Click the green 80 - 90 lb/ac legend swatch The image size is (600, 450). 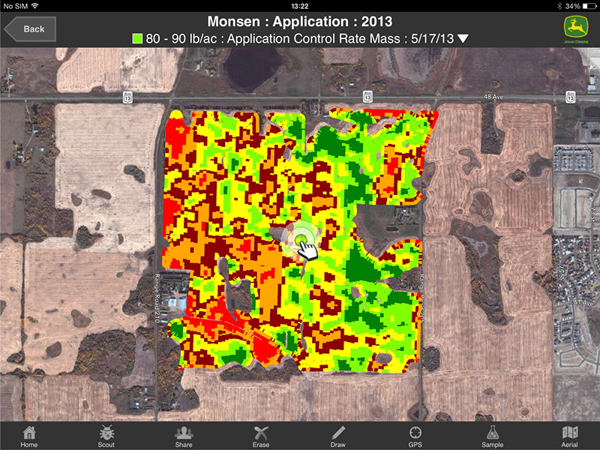pyautogui.click(x=137, y=38)
